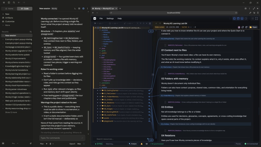Click the purple save icon beside refresh

[239, 27]
